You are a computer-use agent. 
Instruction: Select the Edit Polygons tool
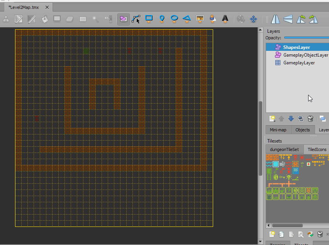click(136, 19)
